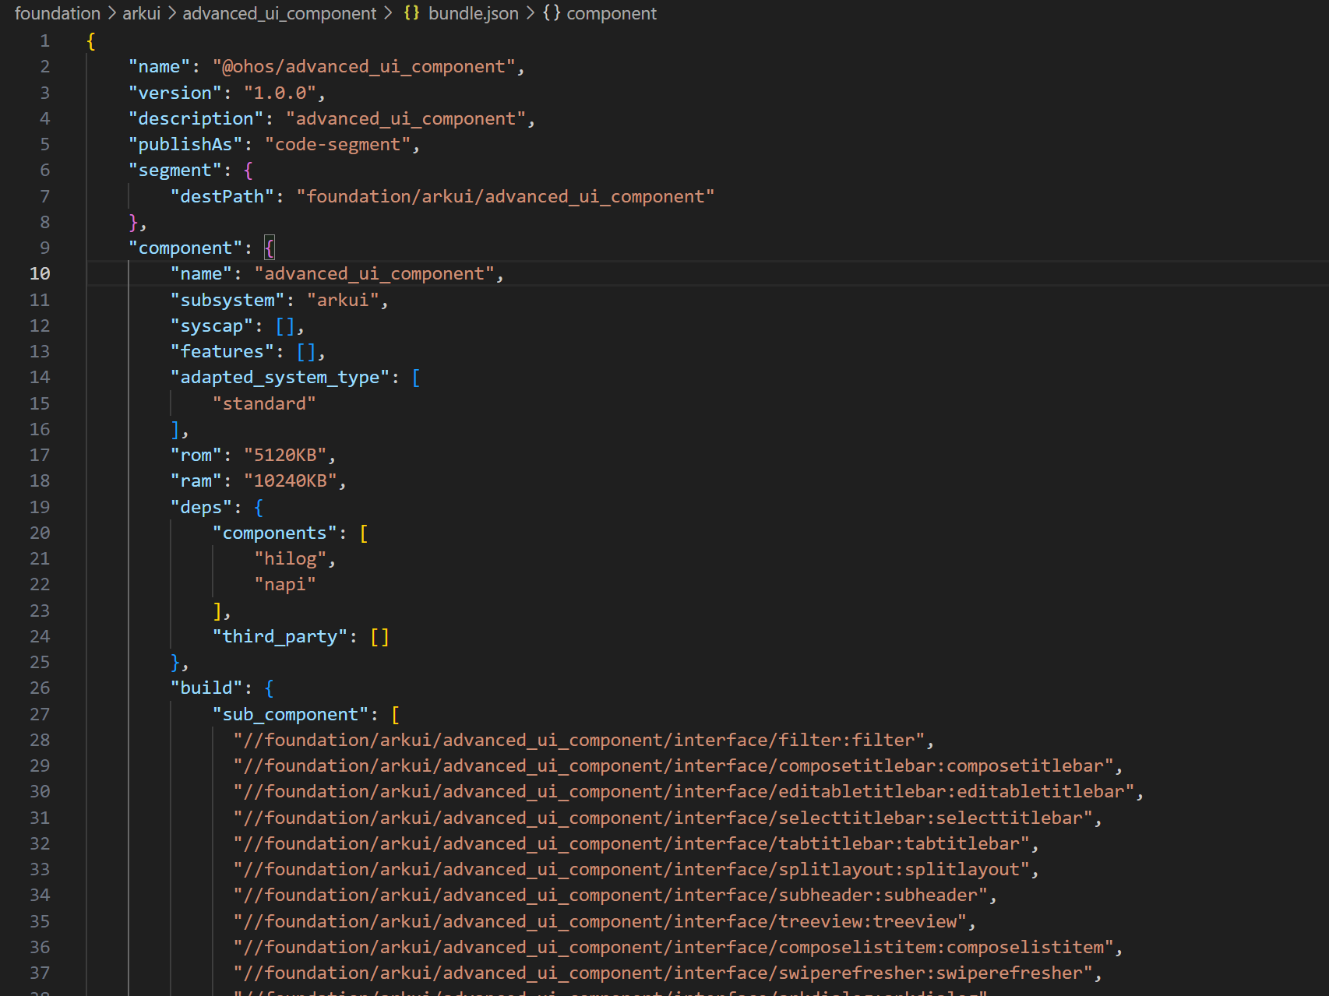Click the destPath value "foundation/arkui/advanced_ui_component"

tap(506, 197)
